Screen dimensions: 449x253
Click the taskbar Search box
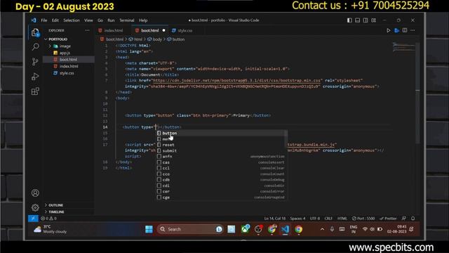190,229
